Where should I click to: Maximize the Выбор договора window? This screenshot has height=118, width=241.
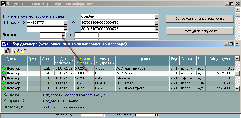tap(231, 44)
